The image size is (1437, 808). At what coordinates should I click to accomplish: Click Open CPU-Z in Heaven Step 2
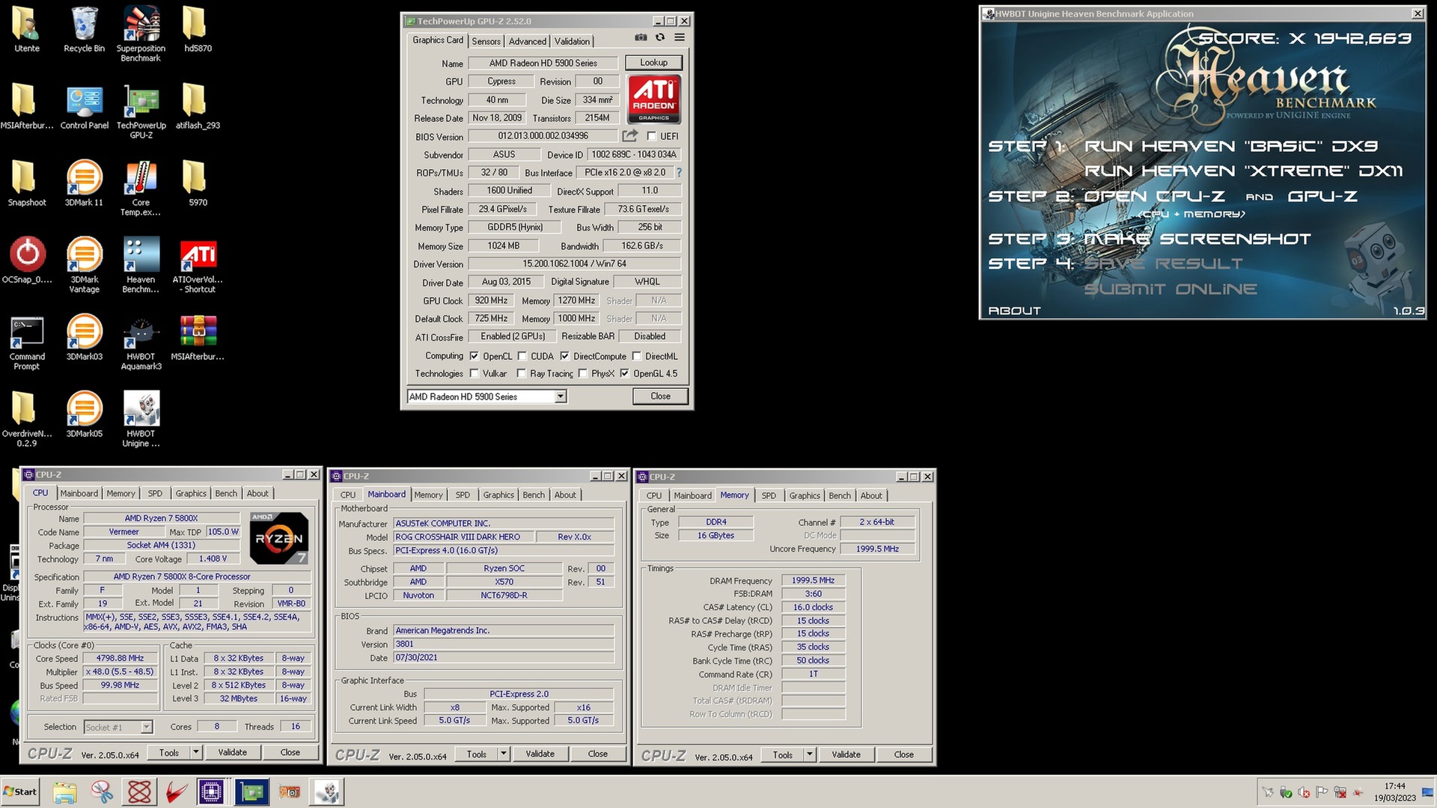pos(1154,196)
